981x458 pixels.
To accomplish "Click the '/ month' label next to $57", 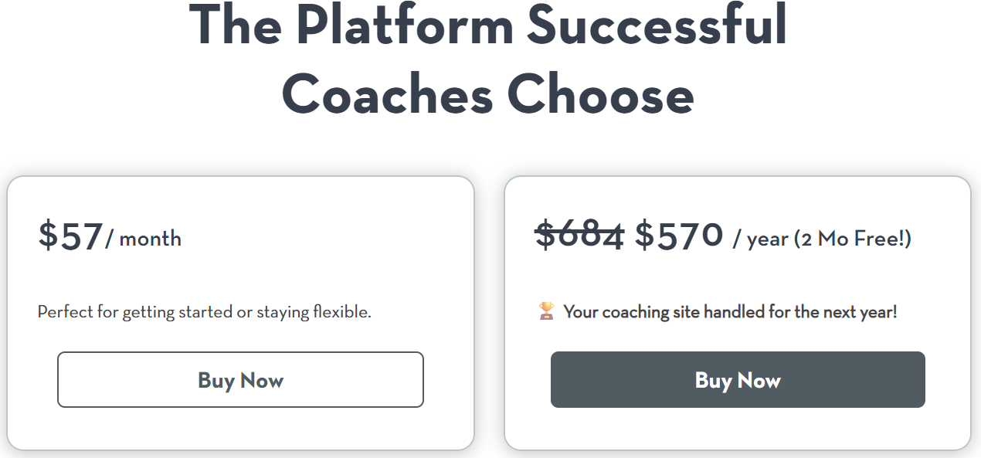I will pyautogui.click(x=143, y=239).
